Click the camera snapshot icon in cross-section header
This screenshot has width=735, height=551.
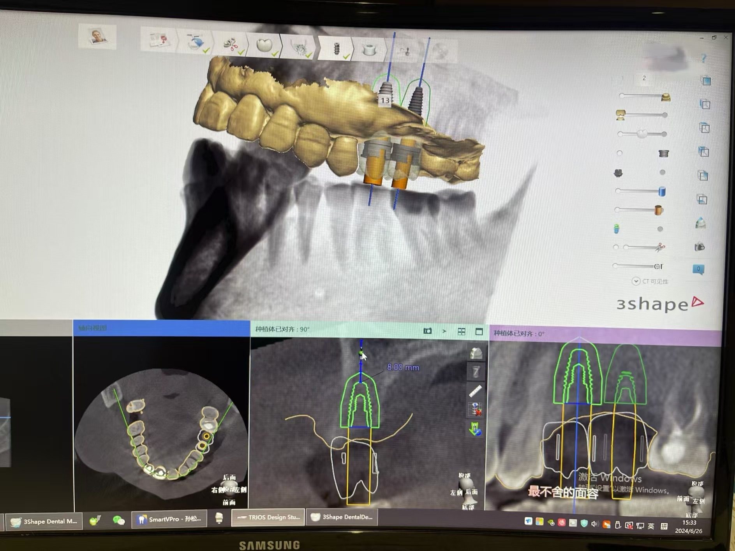pyautogui.click(x=427, y=331)
